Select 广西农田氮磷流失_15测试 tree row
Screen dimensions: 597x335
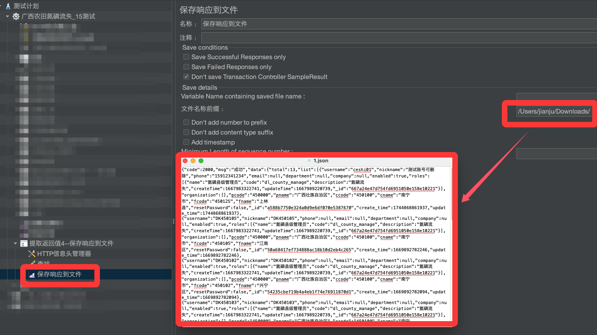(58, 16)
